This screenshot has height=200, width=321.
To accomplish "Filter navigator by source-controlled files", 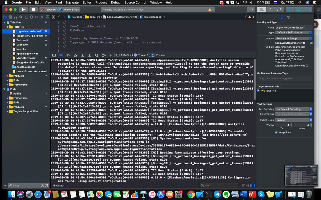I will 46,186.
